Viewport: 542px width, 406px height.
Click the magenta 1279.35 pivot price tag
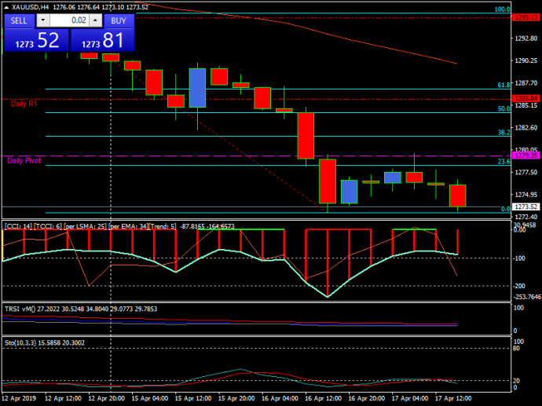523,156
